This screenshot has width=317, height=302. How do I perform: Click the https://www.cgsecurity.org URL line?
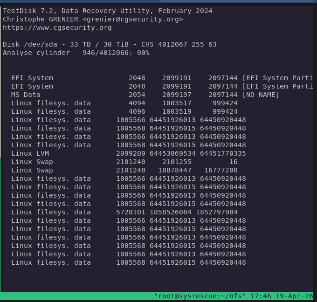click(x=57, y=27)
